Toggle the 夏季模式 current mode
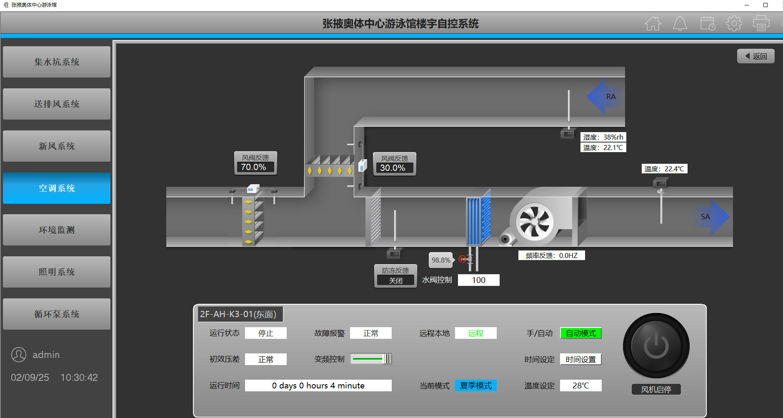783x418 pixels. [x=475, y=385]
